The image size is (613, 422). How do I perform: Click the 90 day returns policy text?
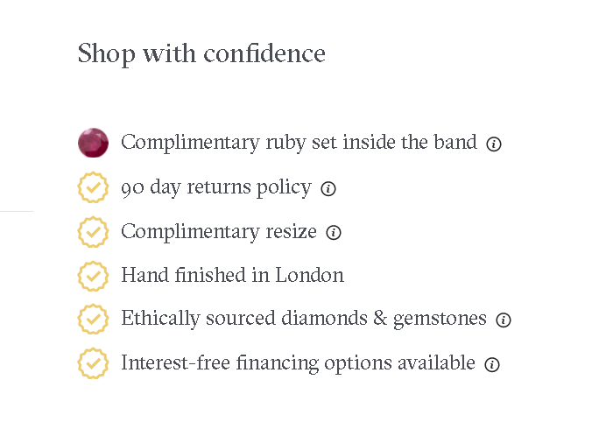tap(216, 187)
